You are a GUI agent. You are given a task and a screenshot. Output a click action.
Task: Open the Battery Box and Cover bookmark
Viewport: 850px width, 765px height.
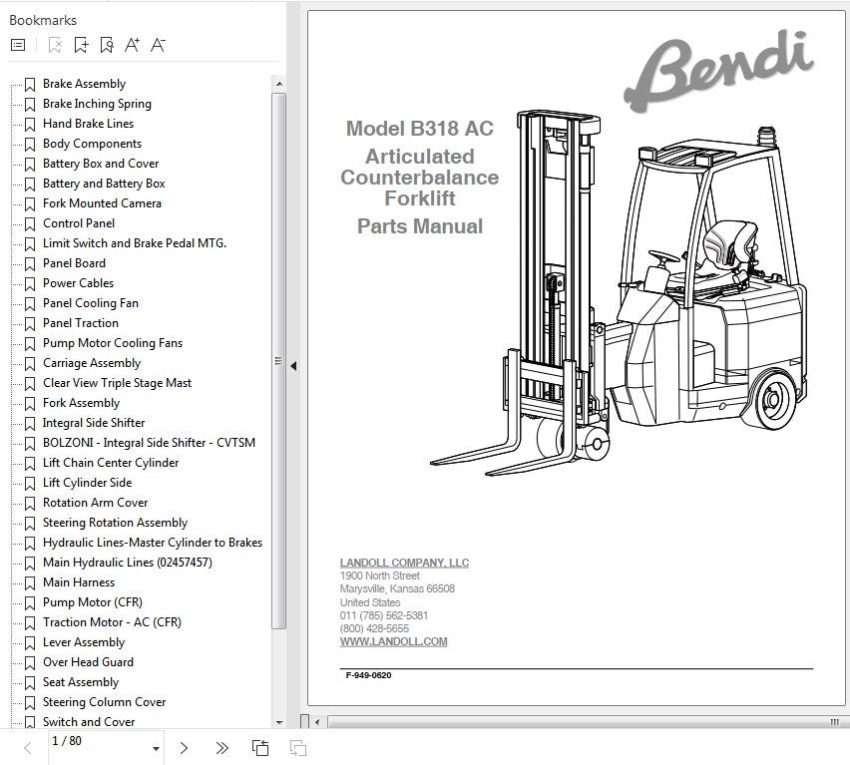[101, 164]
